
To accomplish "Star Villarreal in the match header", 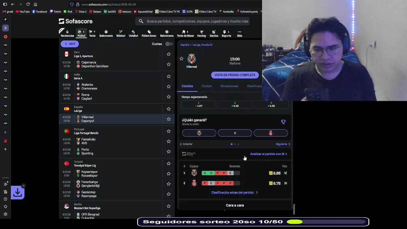I will point(181,59).
